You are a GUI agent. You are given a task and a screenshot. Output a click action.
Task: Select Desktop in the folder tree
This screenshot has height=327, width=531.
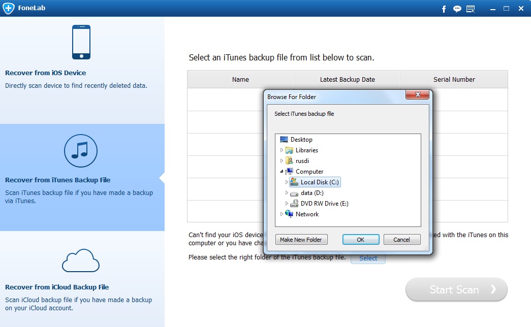point(301,140)
